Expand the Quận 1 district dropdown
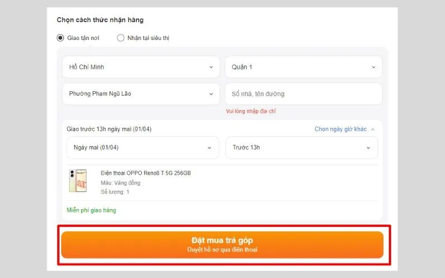The width and height of the screenshot is (445, 278). [x=303, y=67]
